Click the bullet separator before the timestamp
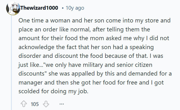The height and width of the screenshot is (110, 180). pyautogui.click(x=63, y=8)
